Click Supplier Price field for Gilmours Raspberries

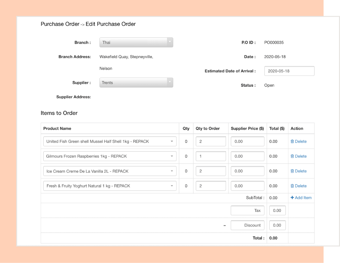click(247, 156)
